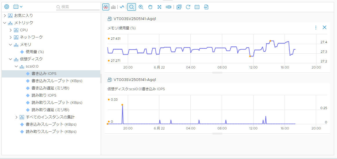Image resolution: width=337 pixels, height=159 pixels.
Task: Select 読み取り遅延 (ミリ秒) metric
Action: click(50, 110)
